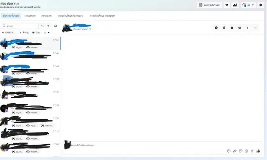Toggle the unread filter with eye icon
The width and height of the screenshot is (267, 160).
click(x=8, y=32)
